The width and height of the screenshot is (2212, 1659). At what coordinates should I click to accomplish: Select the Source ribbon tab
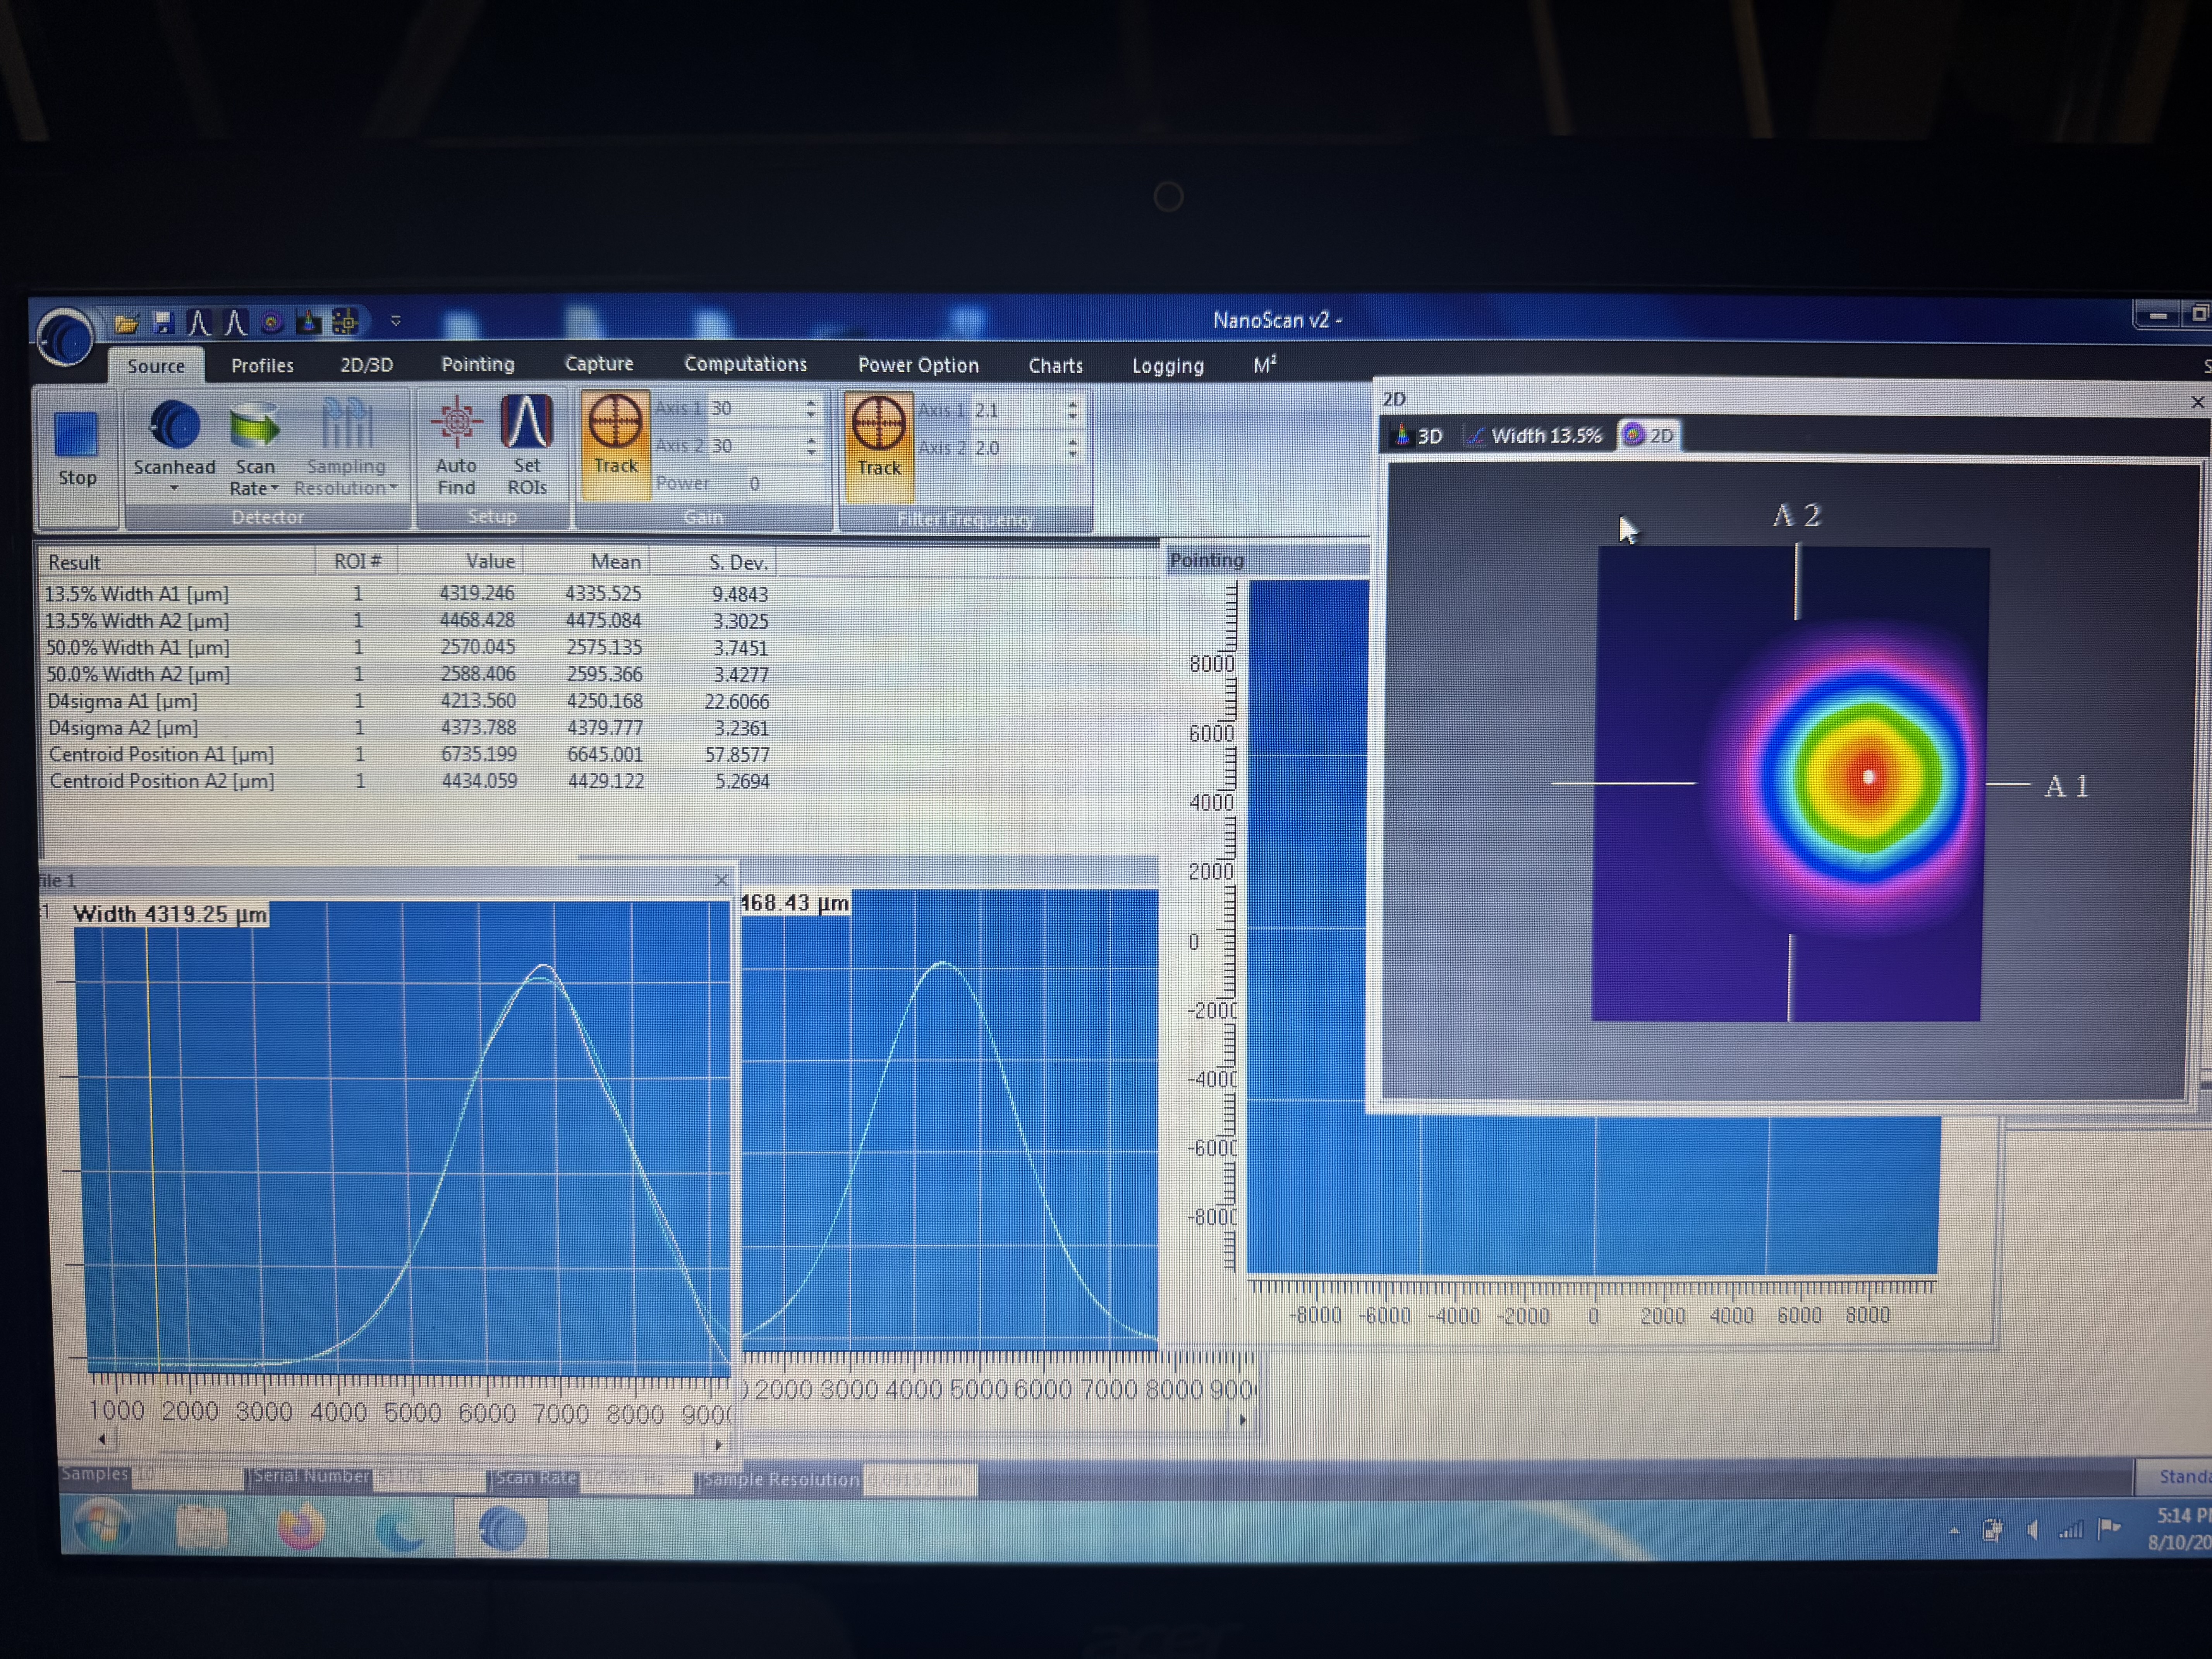point(156,366)
